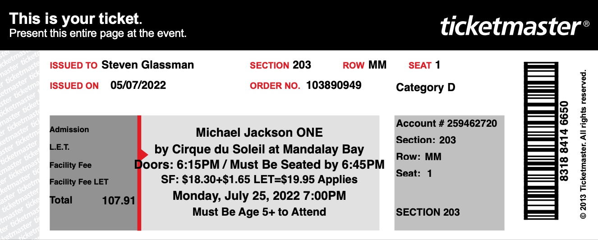The image size is (598, 240).
Task: Click the Account # 259462720 text
Action: (x=446, y=123)
